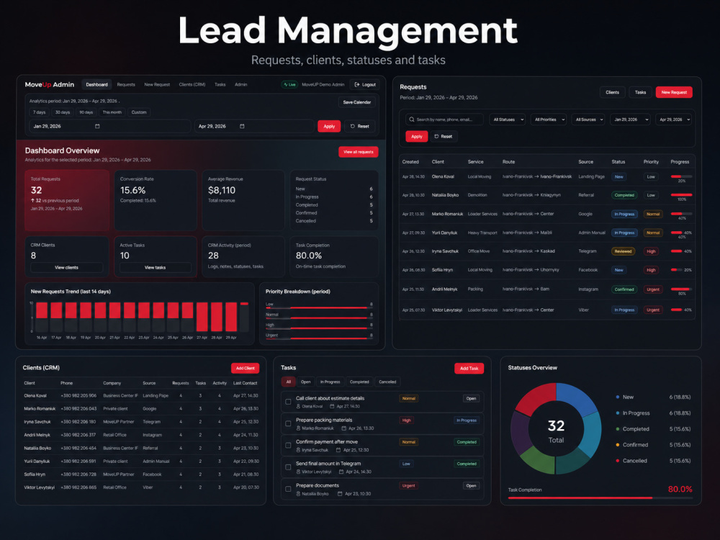
Task: Click the Reset icon next to the dashboard Apply button
Action: tap(353, 126)
